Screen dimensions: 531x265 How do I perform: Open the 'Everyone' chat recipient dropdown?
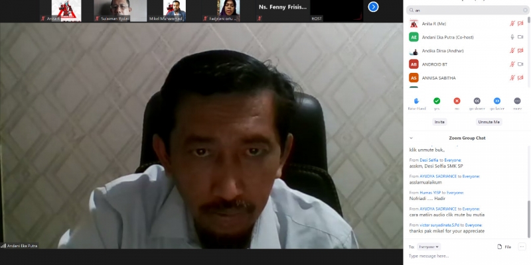(429, 246)
